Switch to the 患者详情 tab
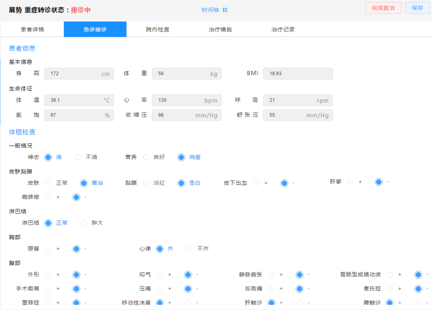Image resolution: width=432 pixels, height=310 pixels. 32,30
